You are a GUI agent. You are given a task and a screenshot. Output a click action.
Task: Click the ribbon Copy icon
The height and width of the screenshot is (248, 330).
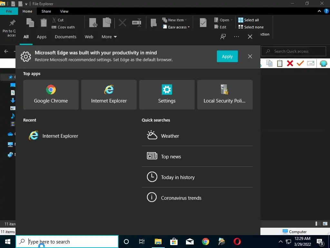tap(30, 23)
